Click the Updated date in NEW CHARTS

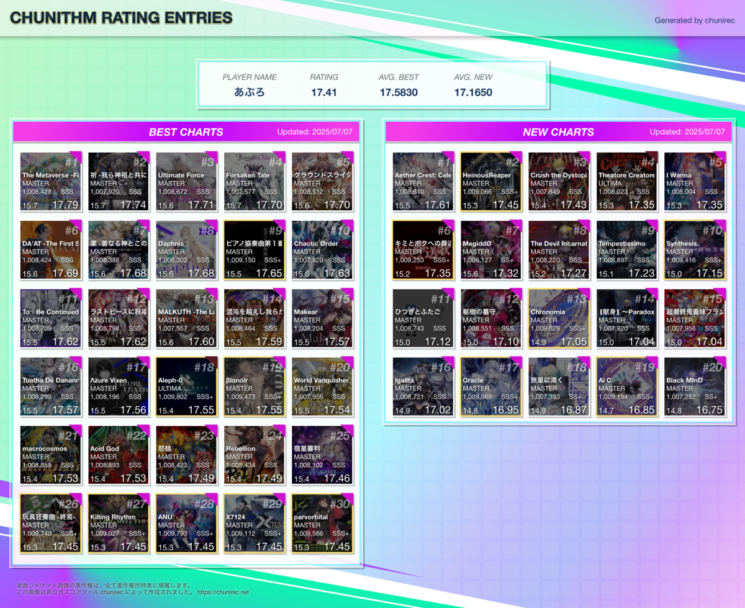point(687,132)
